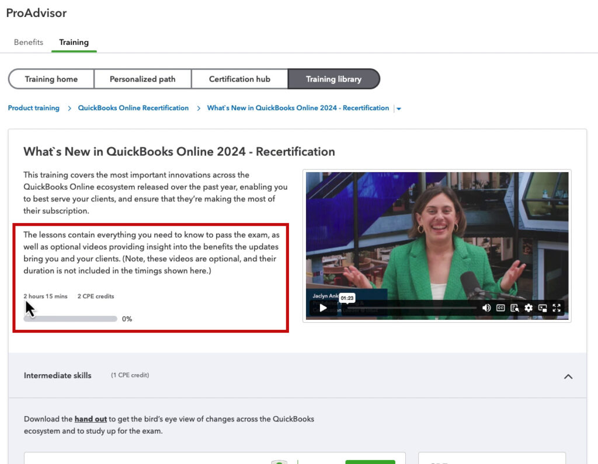Open the Certification hub
This screenshot has width=598, height=464.
click(x=239, y=78)
